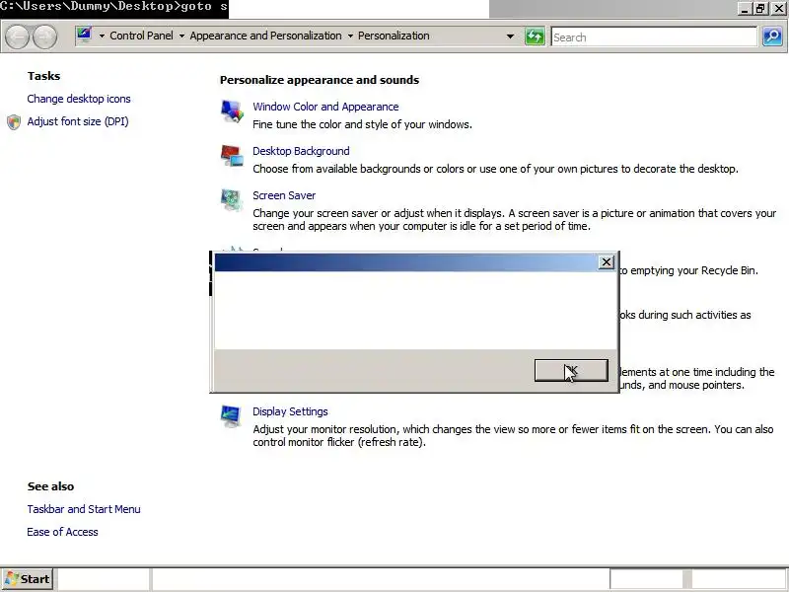Expand the dropdown arrow before Control Panel
This screenshot has width=789, height=592.
(x=102, y=36)
